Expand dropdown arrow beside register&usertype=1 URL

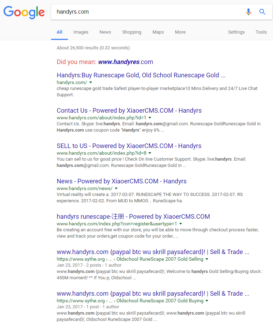pos(181,224)
